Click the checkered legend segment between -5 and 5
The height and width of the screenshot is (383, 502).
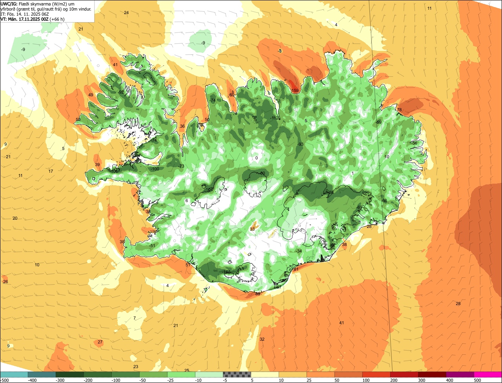click(237, 374)
